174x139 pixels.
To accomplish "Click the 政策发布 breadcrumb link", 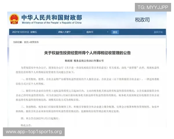I will click(x=35, y=42).
